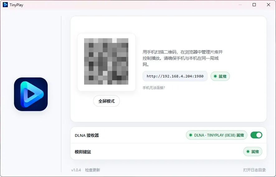
Task: Click the blurred QR code image
Action: click(x=106, y=61)
